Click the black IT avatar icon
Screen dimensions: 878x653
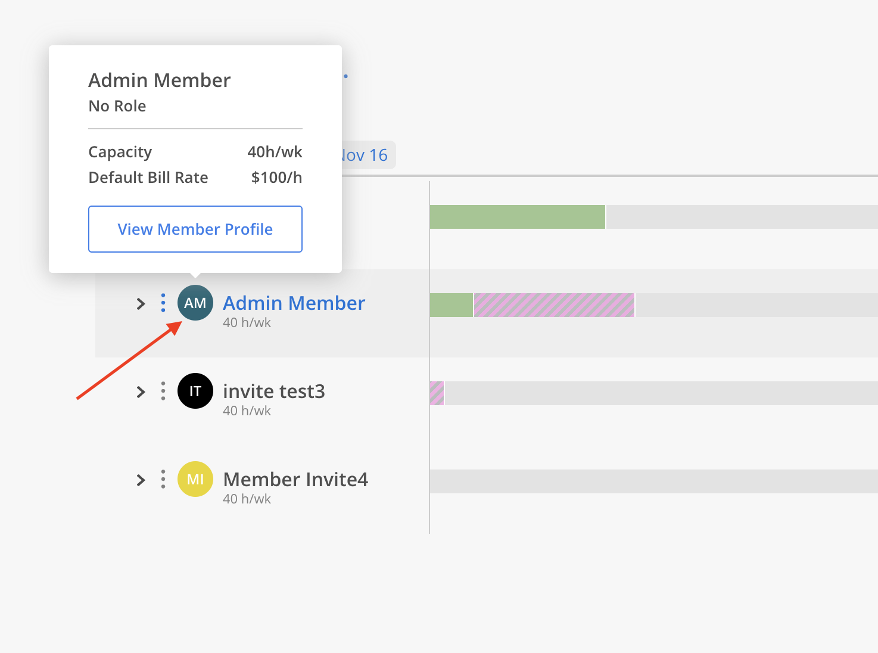pos(195,391)
